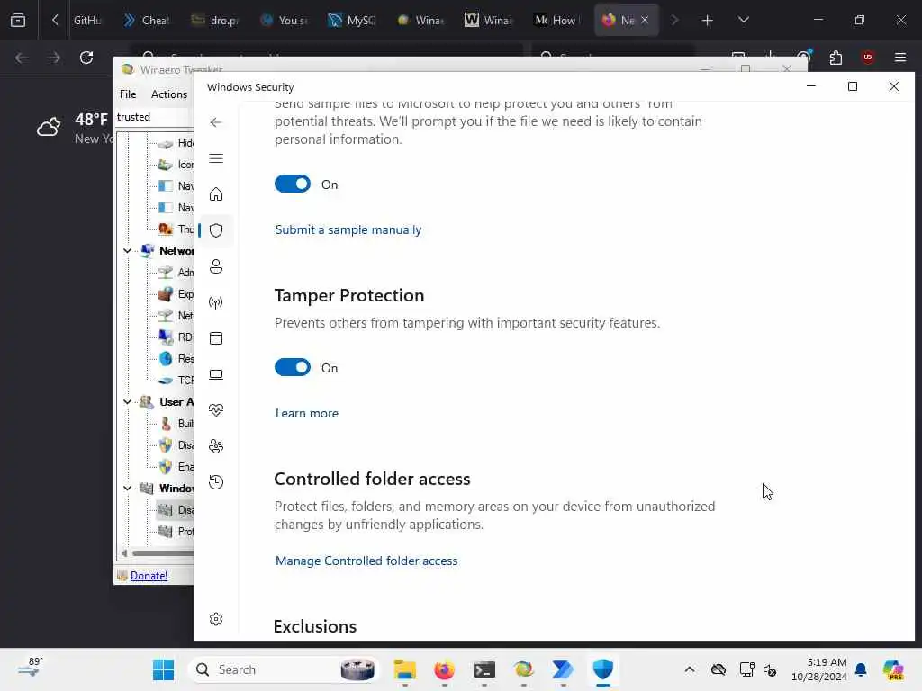Open Firewall & network protection icon

(216, 302)
